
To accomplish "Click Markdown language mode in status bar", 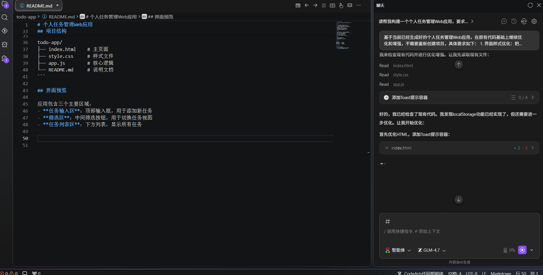I will click(x=501, y=273).
